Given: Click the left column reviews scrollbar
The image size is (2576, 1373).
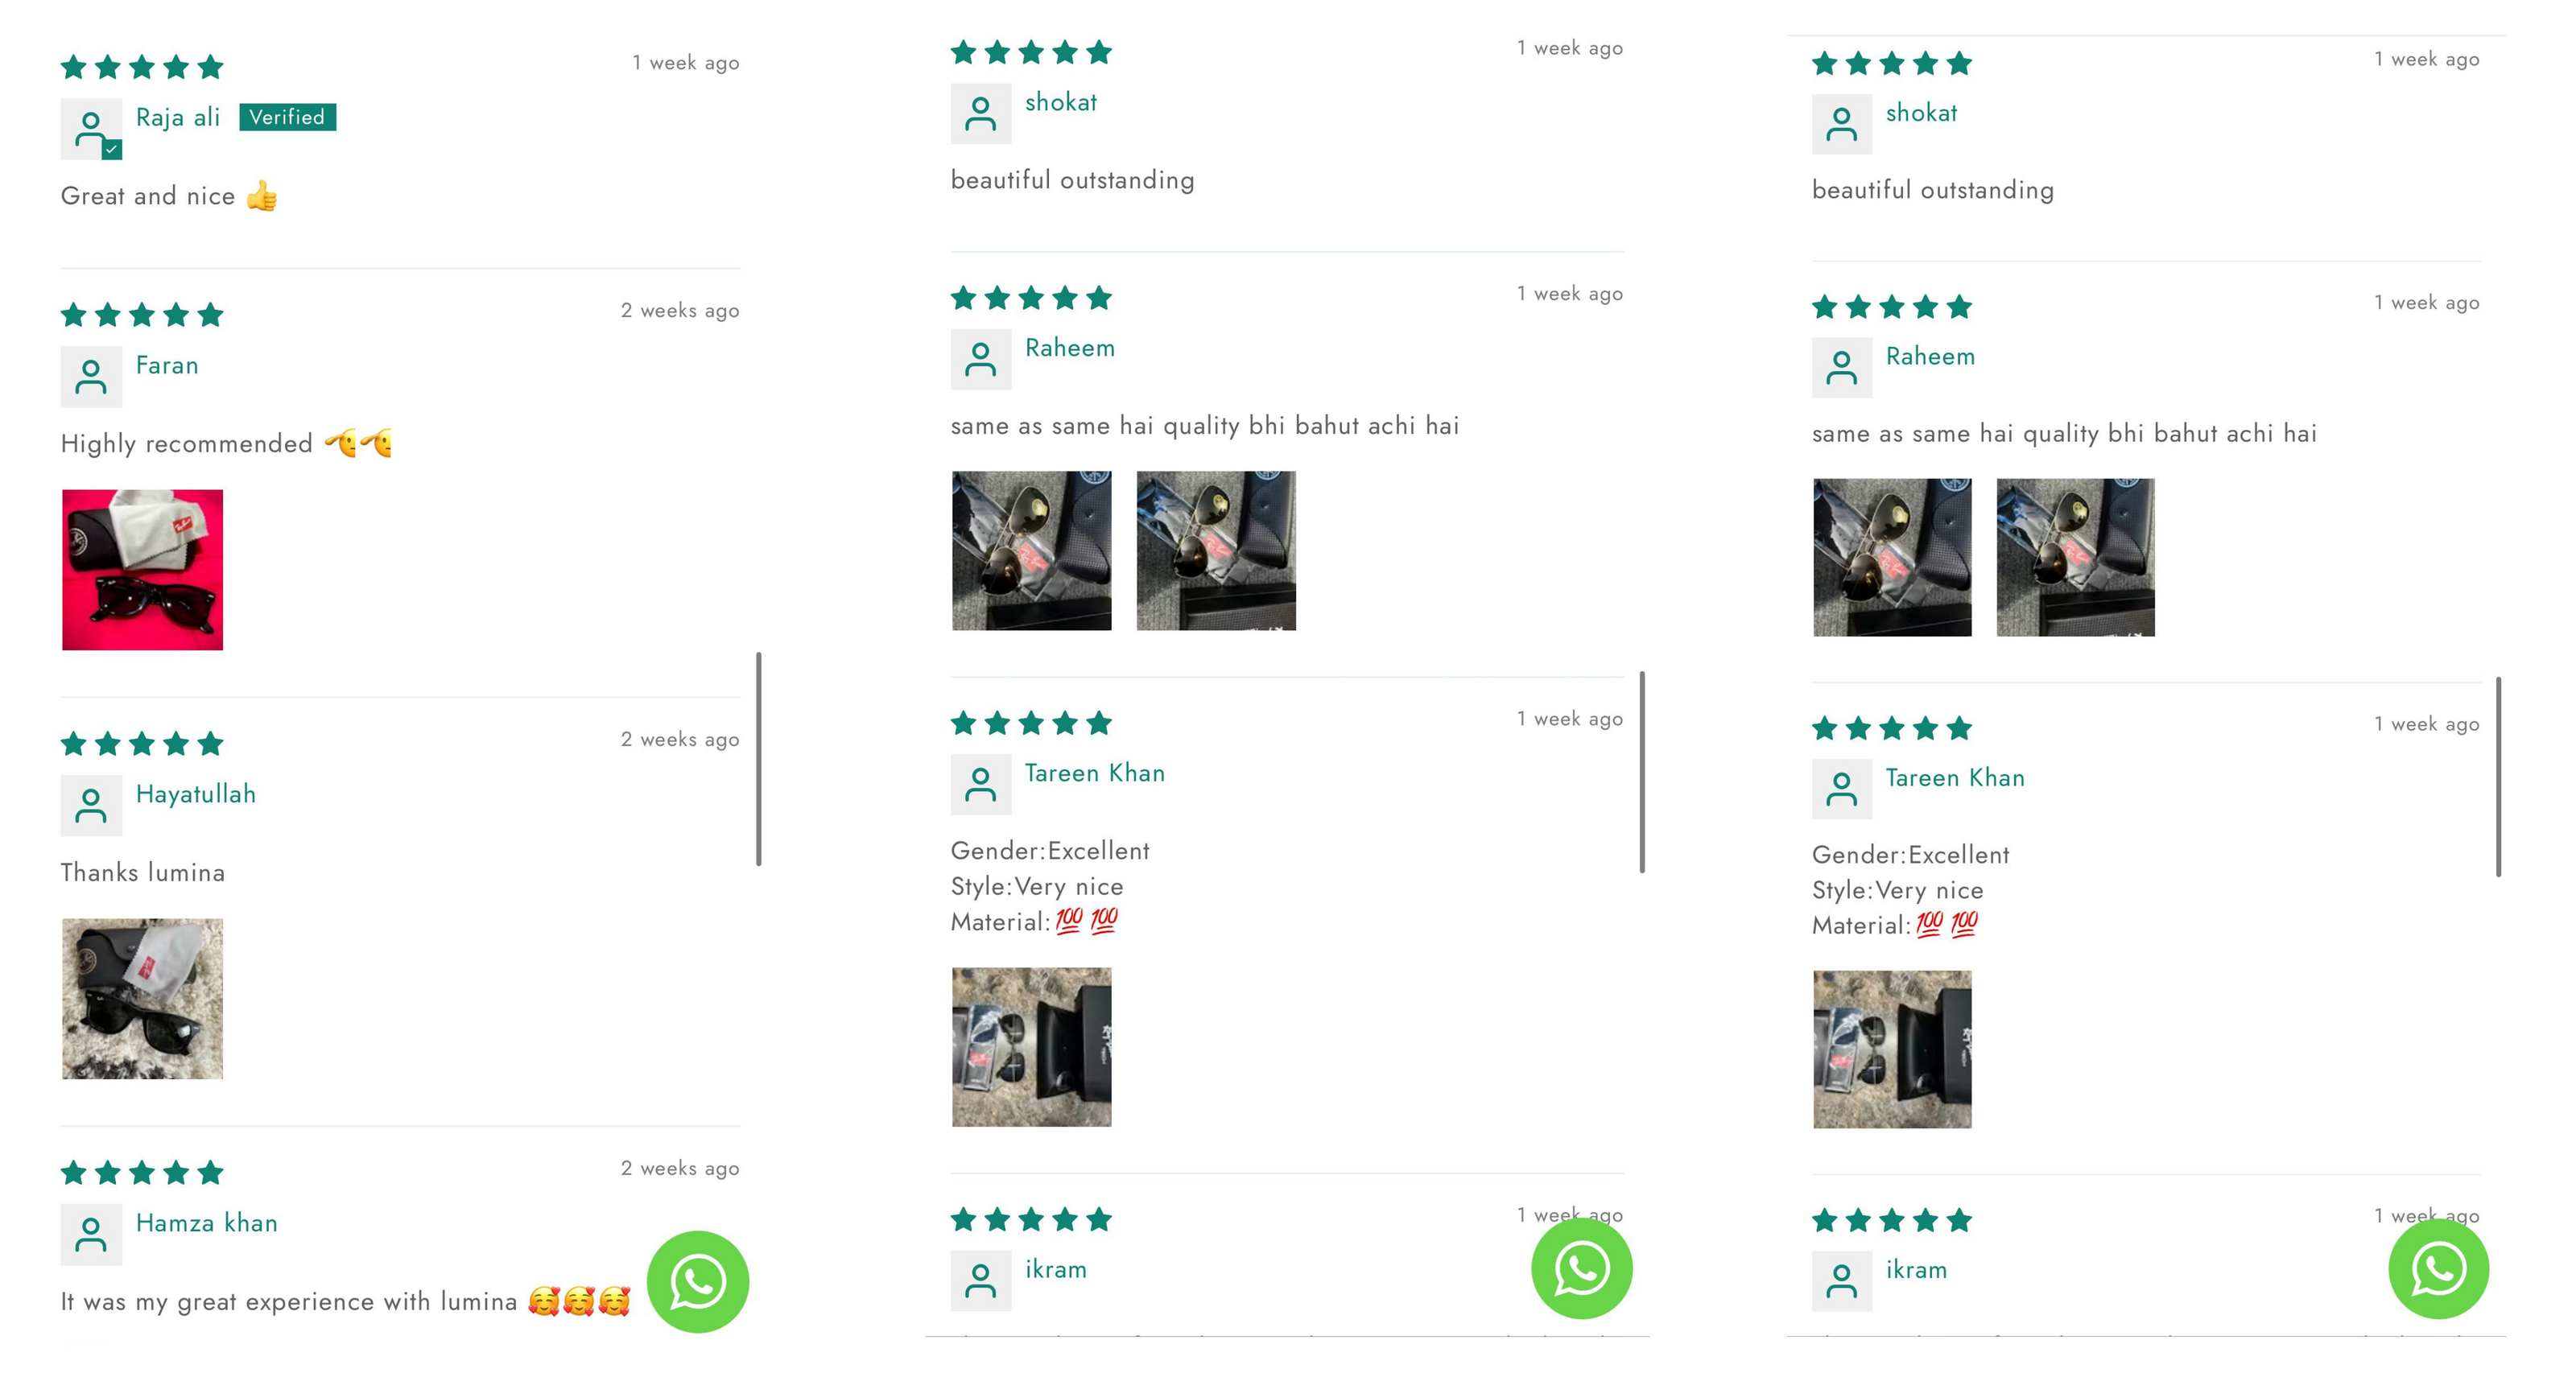Looking at the screenshot, I should coord(759,759).
